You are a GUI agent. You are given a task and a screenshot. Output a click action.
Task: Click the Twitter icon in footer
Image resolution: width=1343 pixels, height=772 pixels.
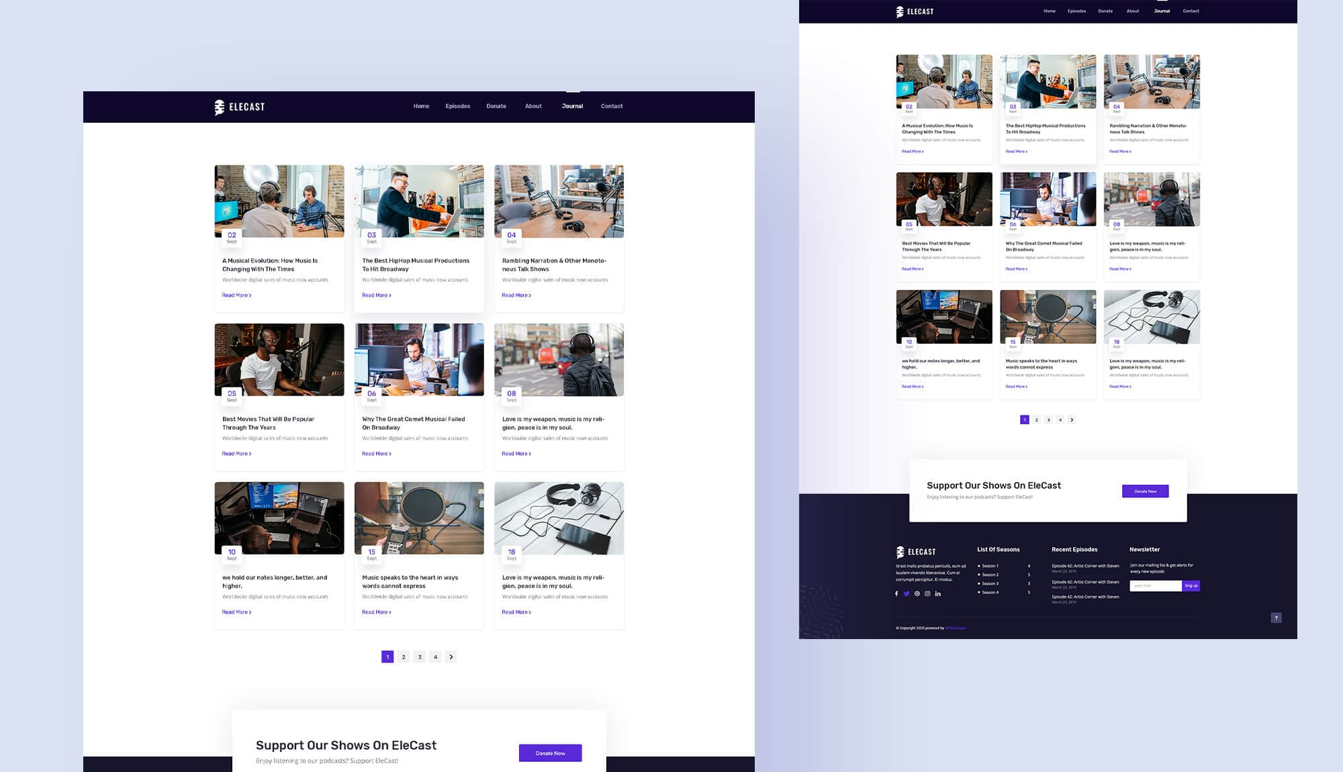coord(907,593)
